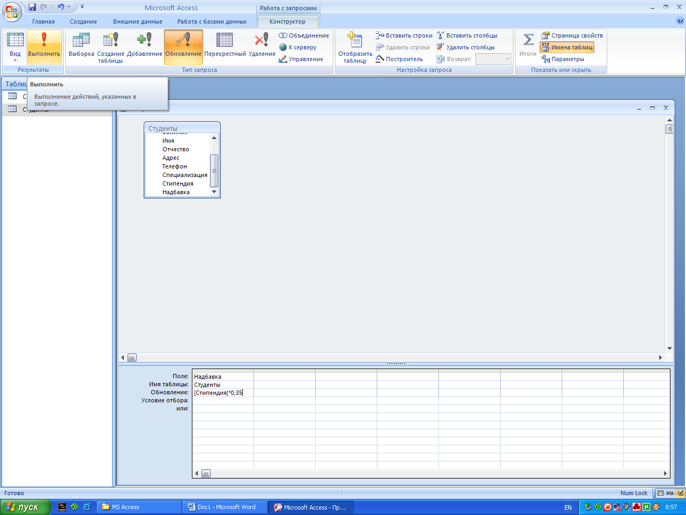Switch to Doc1 - Microsoft Word taskbar button
Viewport: 686px width, 515px height.
[226, 507]
